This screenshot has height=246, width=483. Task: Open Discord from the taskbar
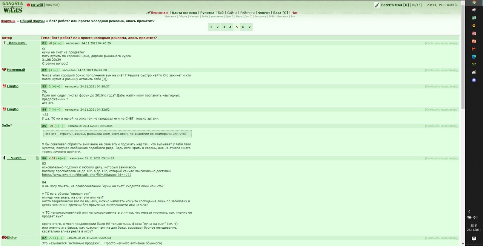474,80
